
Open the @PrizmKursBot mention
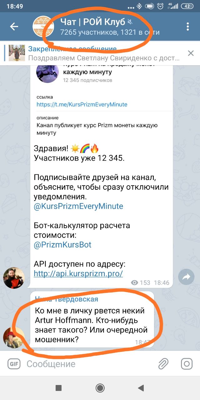click(x=62, y=245)
